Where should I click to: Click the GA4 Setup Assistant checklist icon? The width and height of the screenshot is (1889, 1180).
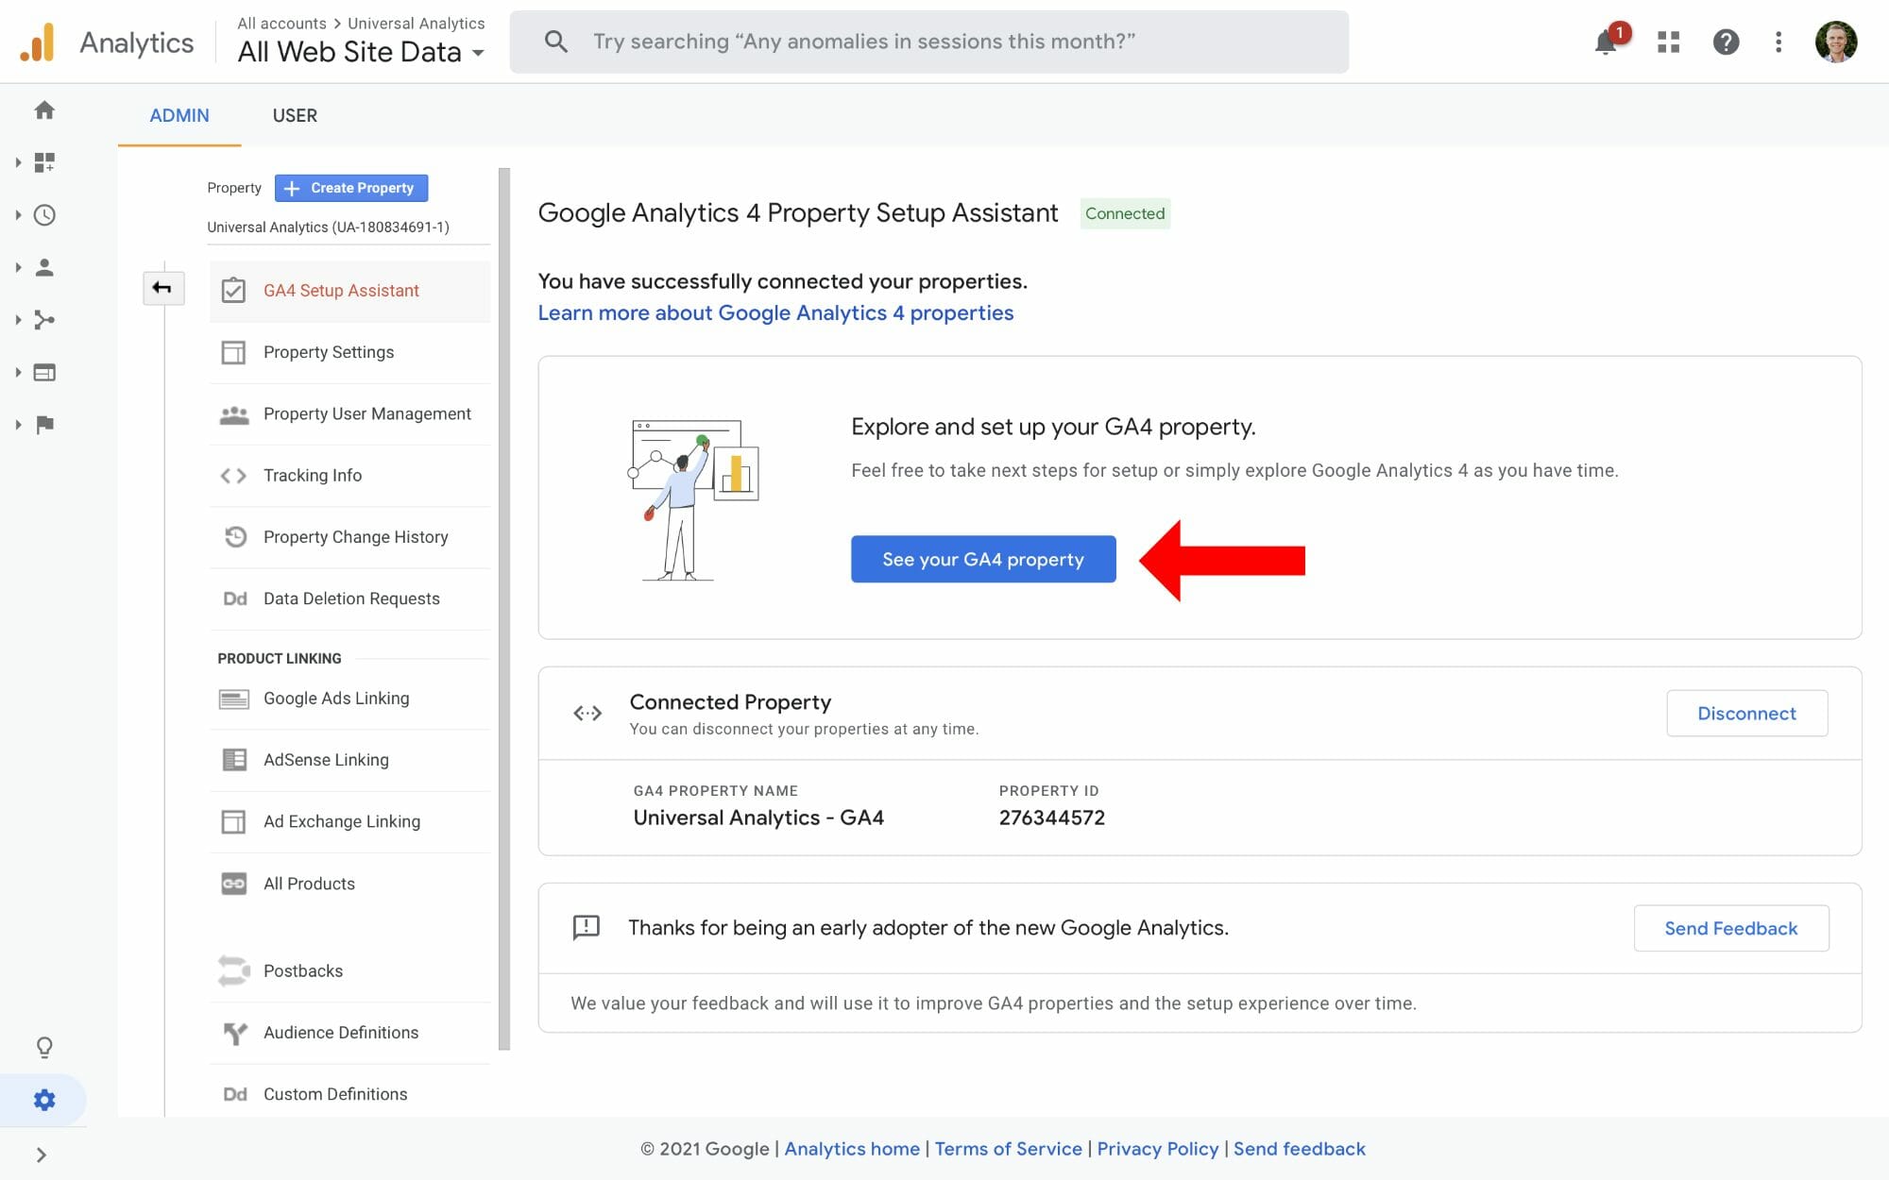[233, 291]
